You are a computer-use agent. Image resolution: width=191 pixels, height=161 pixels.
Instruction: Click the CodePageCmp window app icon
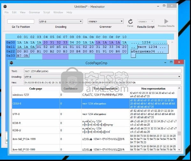point(11,63)
